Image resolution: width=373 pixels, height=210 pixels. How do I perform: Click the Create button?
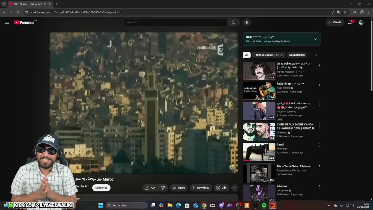point(335,22)
